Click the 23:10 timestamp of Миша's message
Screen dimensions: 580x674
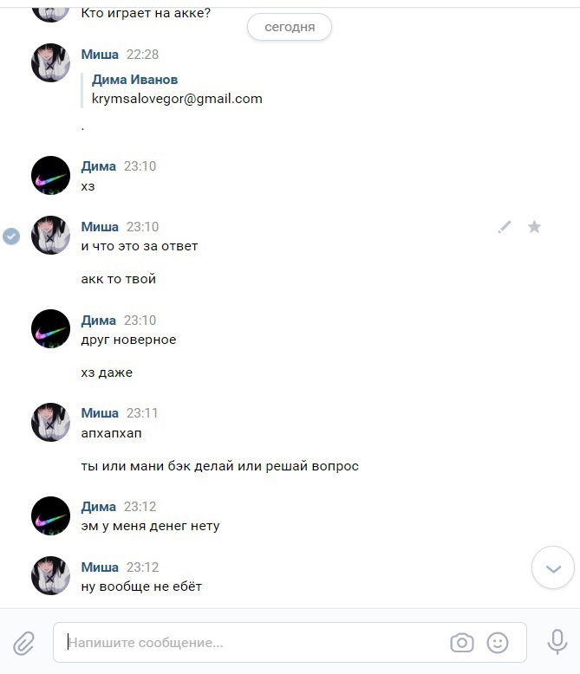click(142, 226)
